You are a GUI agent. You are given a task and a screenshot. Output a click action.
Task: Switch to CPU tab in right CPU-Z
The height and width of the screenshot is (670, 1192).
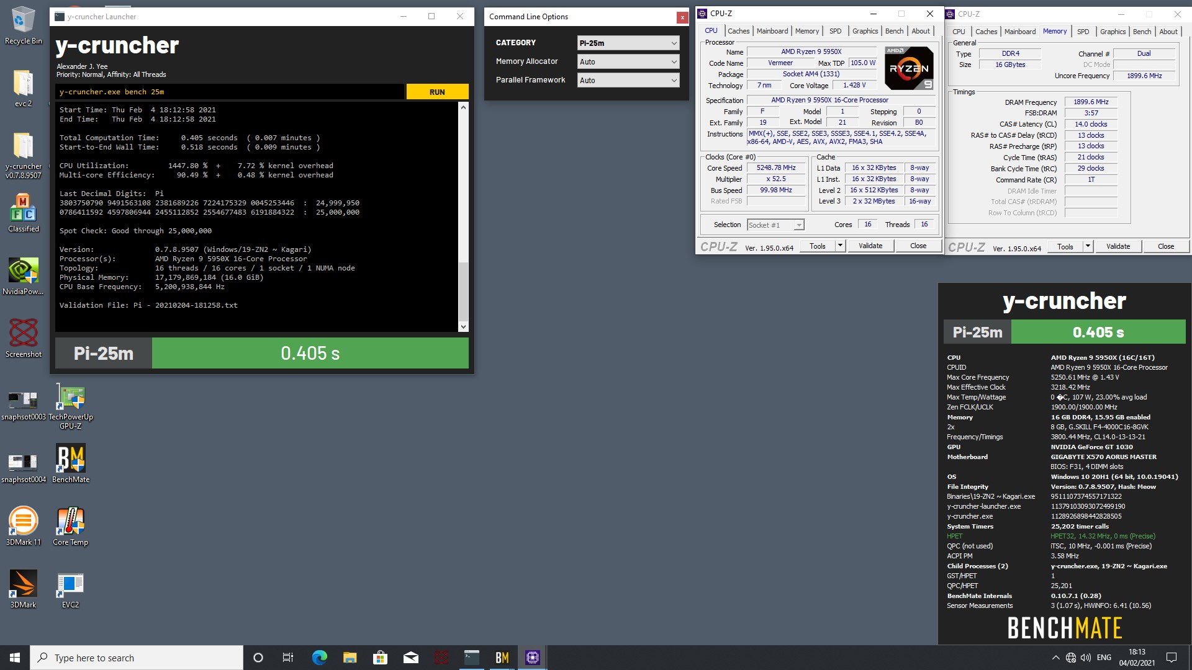[959, 32]
